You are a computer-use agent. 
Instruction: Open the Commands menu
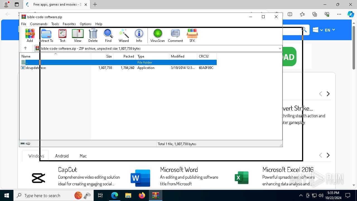pyautogui.click(x=39, y=24)
